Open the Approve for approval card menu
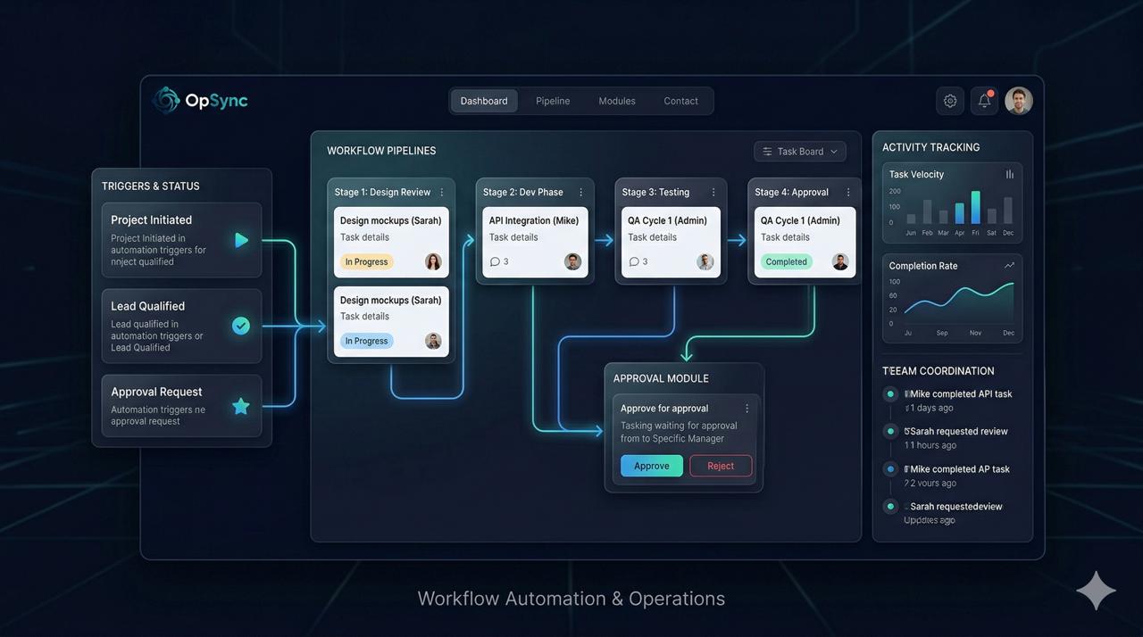1143x637 pixels. pos(747,409)
